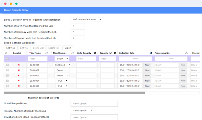The height and width of the screenshot is (120, 202).
Task: Click the Add Vials button
Action: [x=11, y=48]
